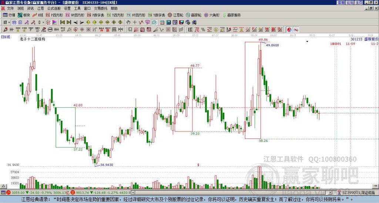Click the 38.26 low label
This screenshot has height=203, width=379.
pos(263,141)
